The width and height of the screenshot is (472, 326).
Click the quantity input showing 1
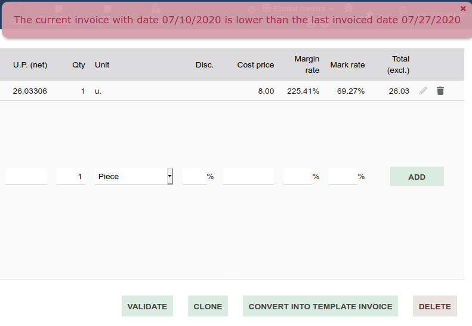click(71, 176)
